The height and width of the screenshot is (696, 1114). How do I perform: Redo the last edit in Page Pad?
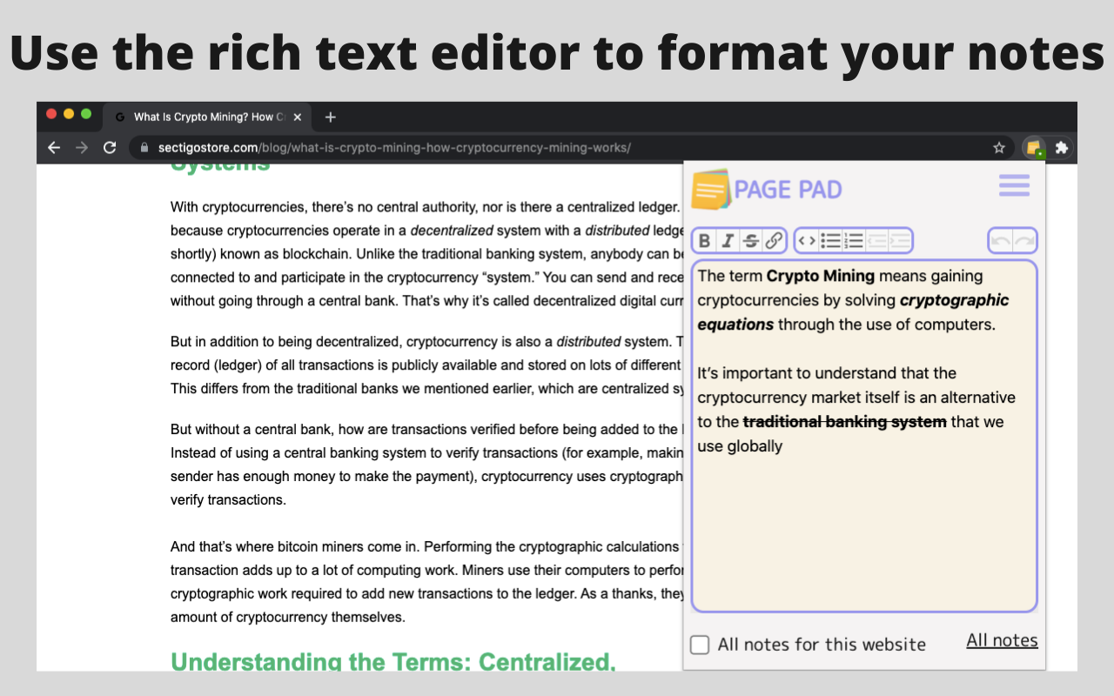1024,241
